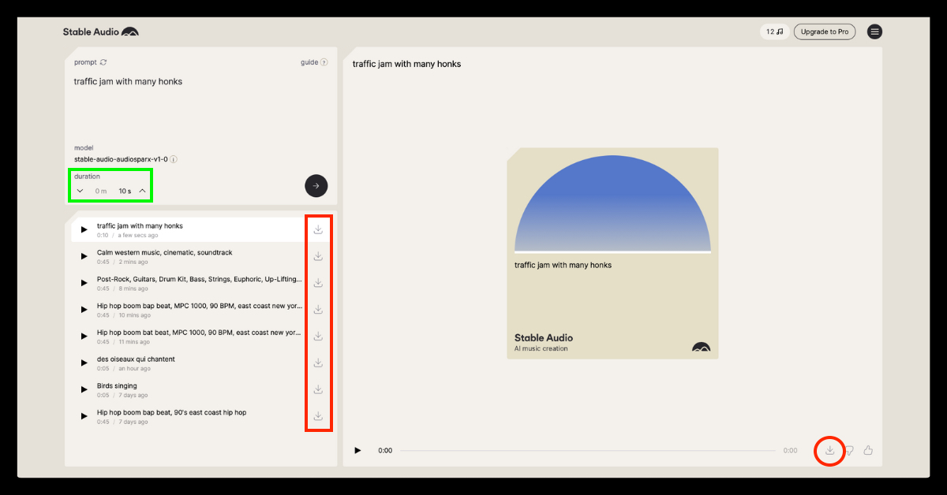
Task: Click thumbs down on current track
Action: (x=850, y=451)
